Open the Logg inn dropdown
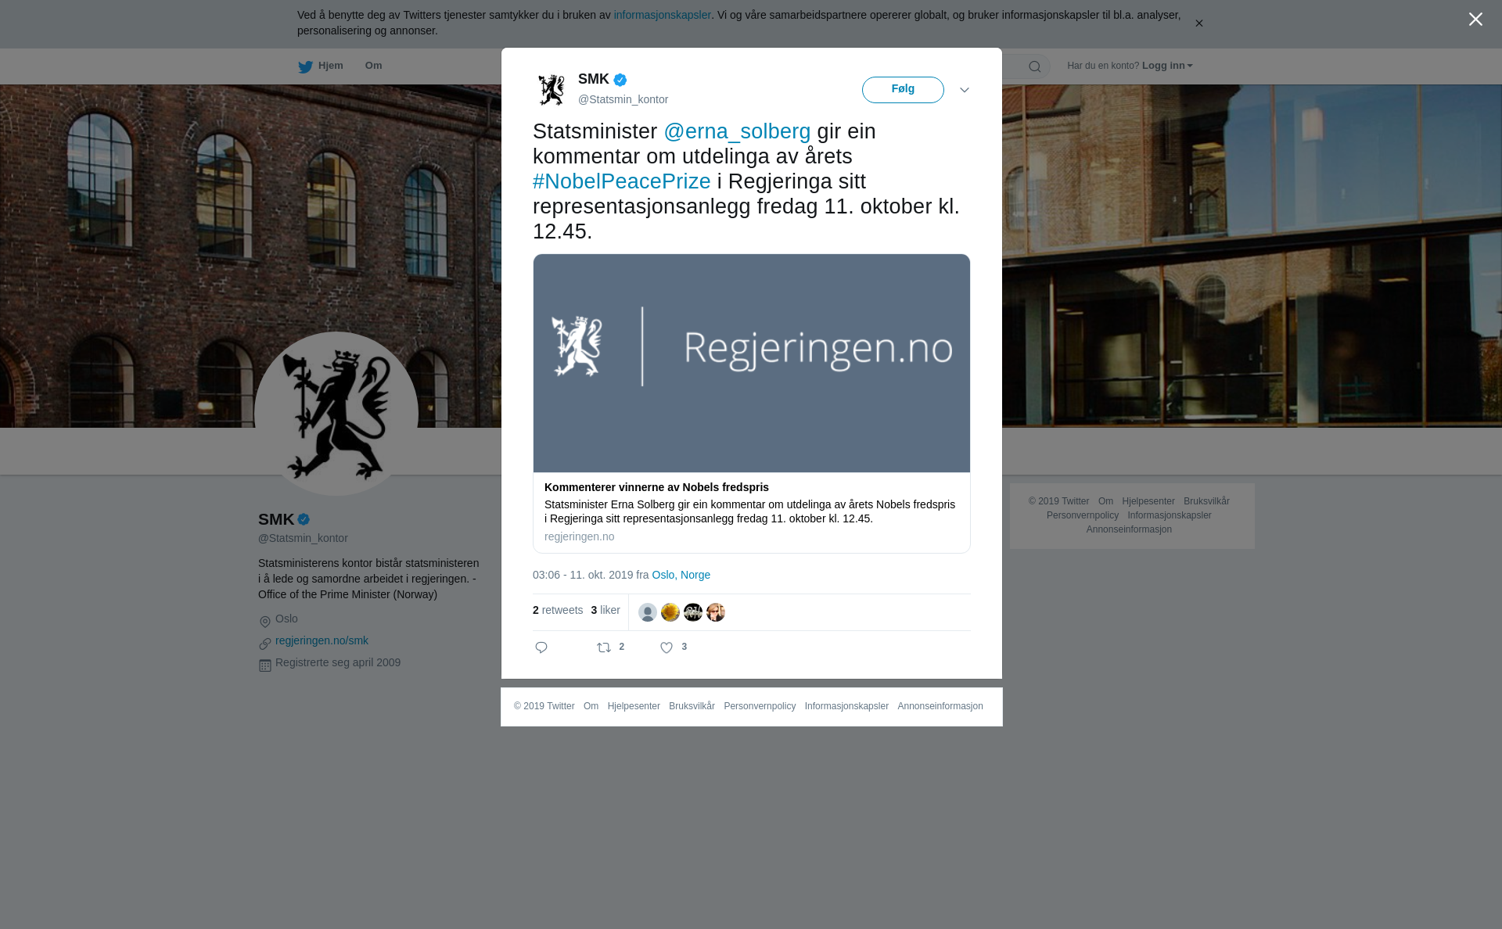The height and width of the screenshot is (929, 1502). pyautogui.click(x=1166, y=66)
